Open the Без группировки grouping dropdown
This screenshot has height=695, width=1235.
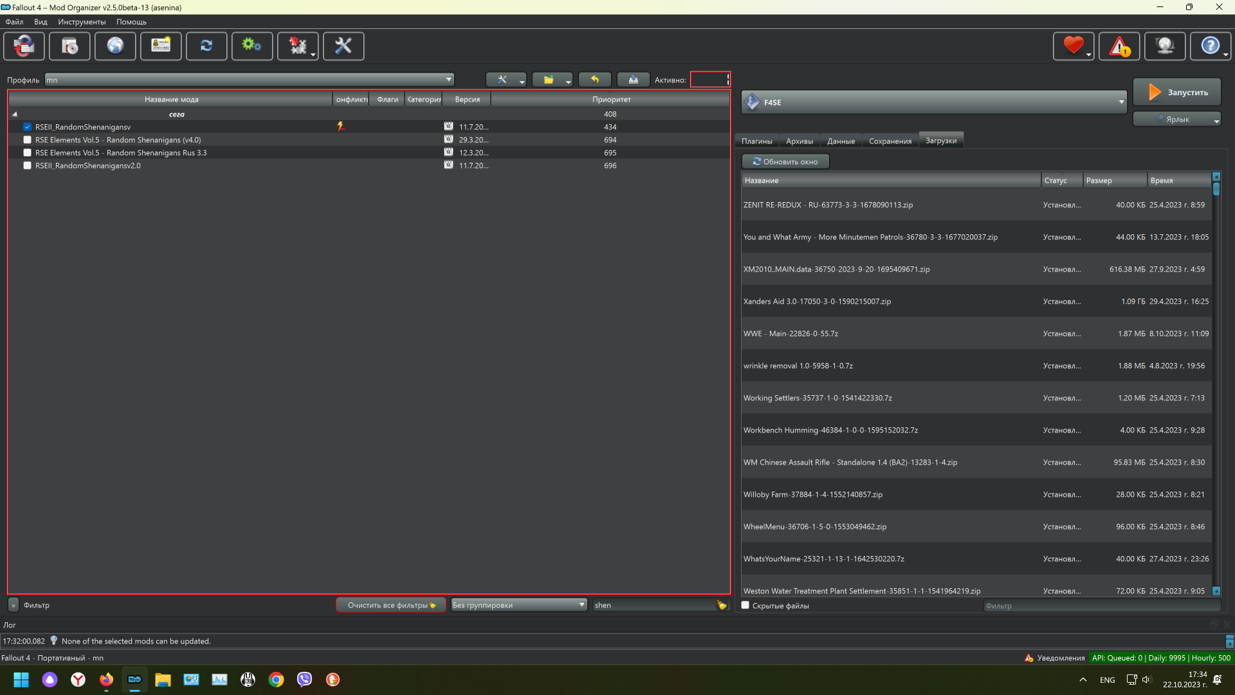pyautogui.click(x=518, y=606)
